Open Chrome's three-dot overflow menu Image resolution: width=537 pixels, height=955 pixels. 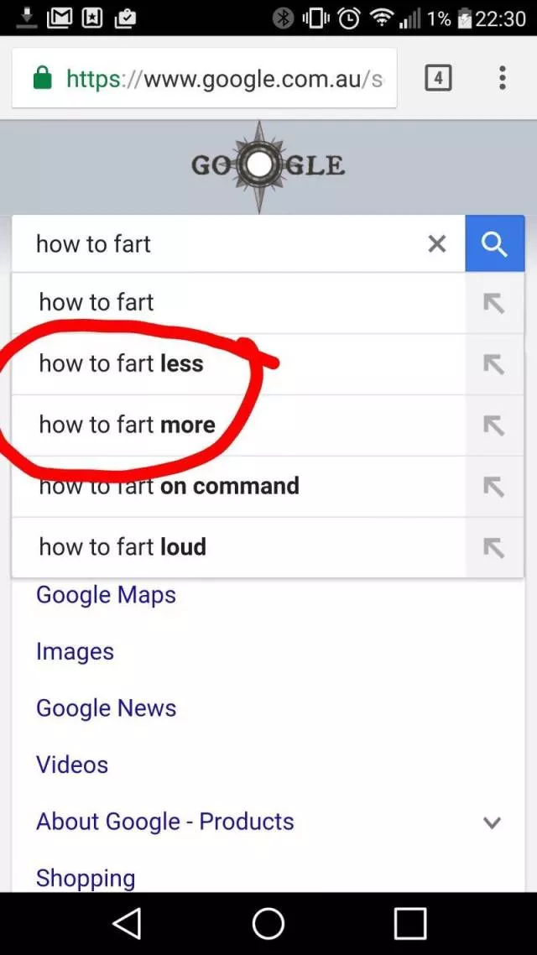tap(502, 79)
